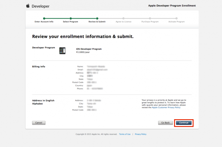Click the Billing Info section label
This screenshot has width=222, height=147.
tap(39, 67)
